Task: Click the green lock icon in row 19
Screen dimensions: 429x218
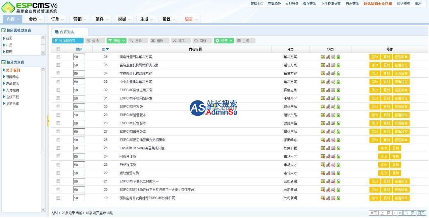Action: click(x=338, y=198)
